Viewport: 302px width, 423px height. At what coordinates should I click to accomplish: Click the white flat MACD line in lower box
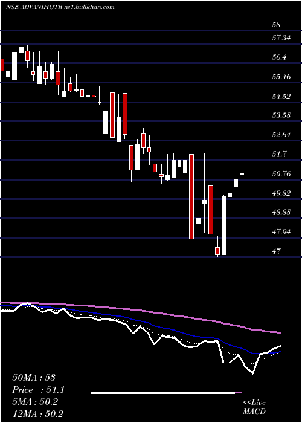tap(163, 393)
